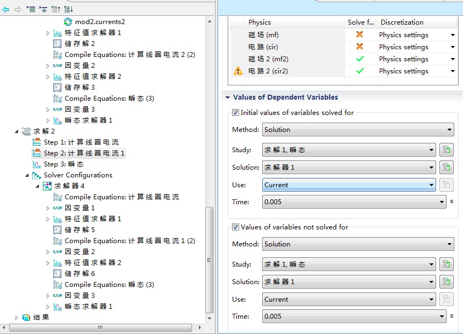Viewport: 463px width, 334px height.
Task: Click the warning icon next to 电路 2 (cir2)
Action: click(x=238, y=71)
